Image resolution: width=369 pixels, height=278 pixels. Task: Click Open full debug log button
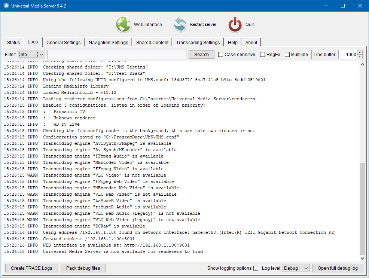click(x=338, y=268)
